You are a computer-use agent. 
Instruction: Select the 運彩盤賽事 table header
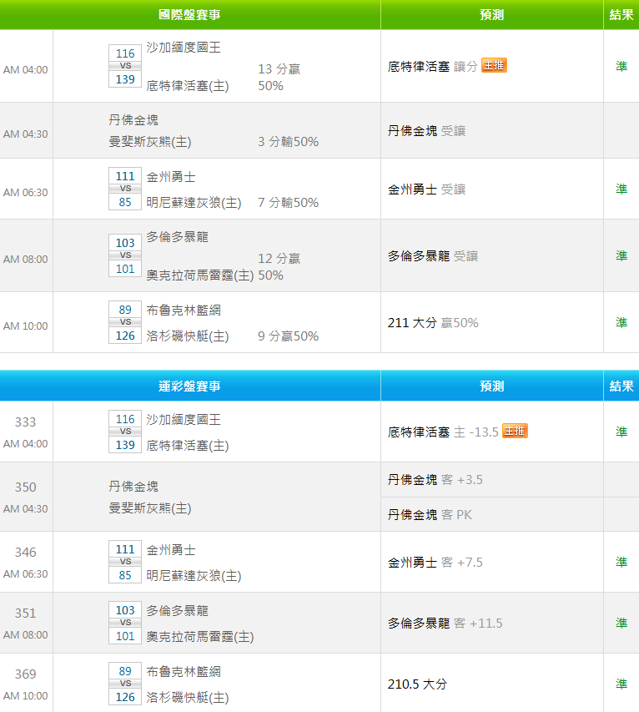(x=190, y=386)
